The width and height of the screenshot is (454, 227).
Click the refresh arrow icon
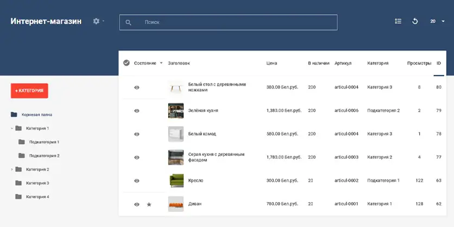point(415,21)
